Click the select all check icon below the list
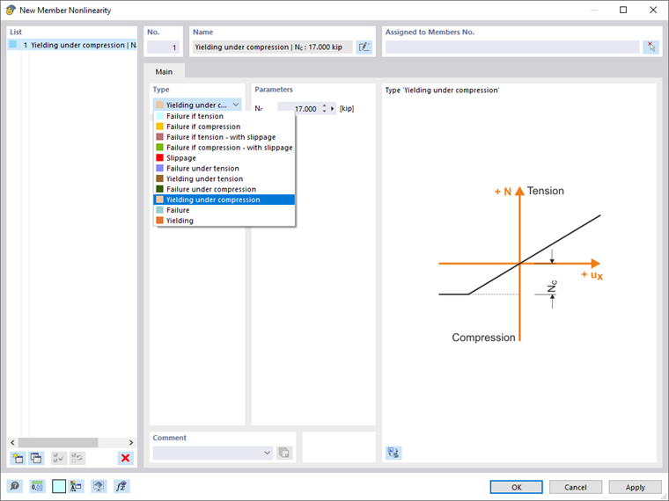This screenshot has height=501, width=669. point(58,458)
